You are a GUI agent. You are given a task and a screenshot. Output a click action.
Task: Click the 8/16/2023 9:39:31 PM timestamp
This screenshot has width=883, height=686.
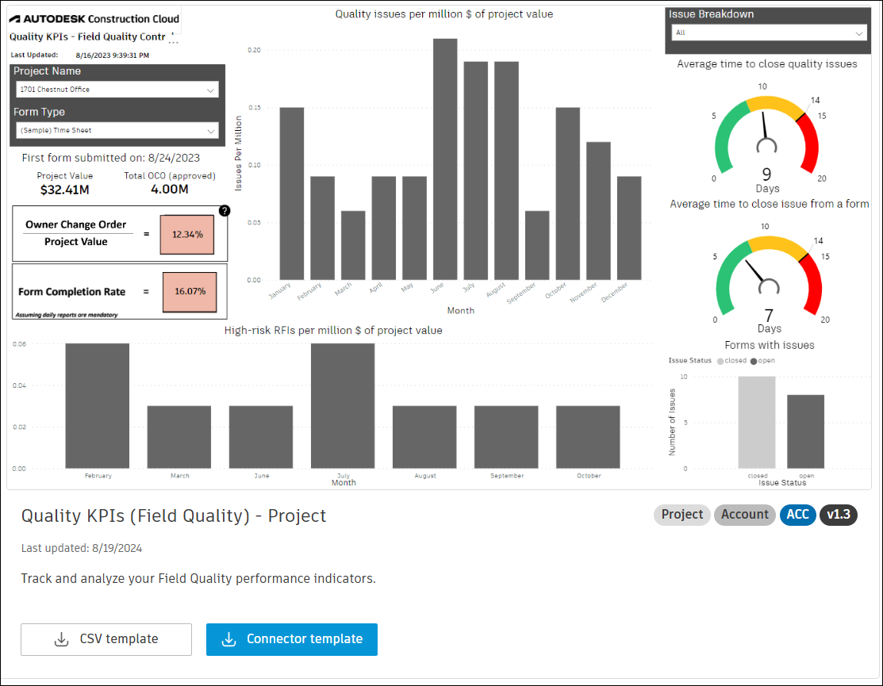click(113, 56)
